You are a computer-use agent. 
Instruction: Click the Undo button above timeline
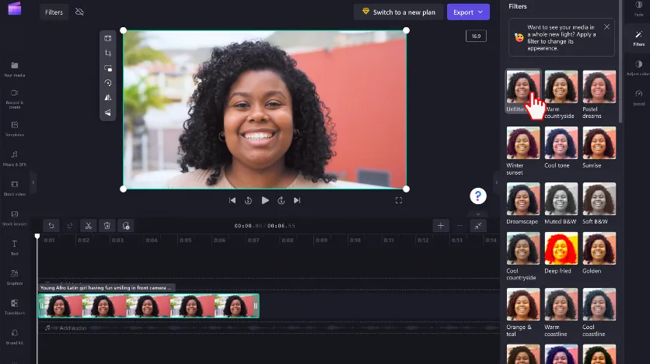click(x=51, y=226)
